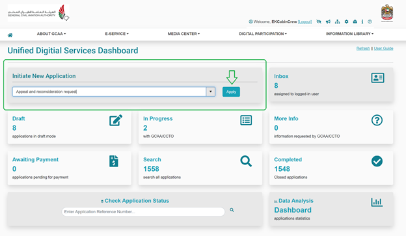This screenshot has width=406, height=236.
Task: Click the In Progress count 2
Action: click(x=145, y=128)
